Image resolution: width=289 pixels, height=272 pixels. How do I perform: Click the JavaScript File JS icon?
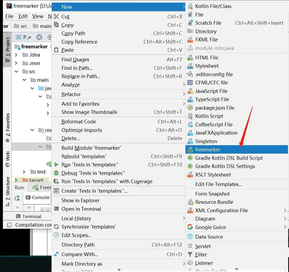(190, 91)
